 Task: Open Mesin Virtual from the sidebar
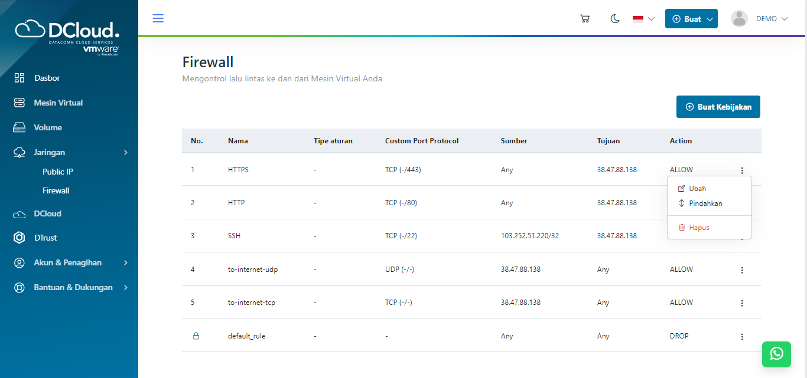coord(58,103)
